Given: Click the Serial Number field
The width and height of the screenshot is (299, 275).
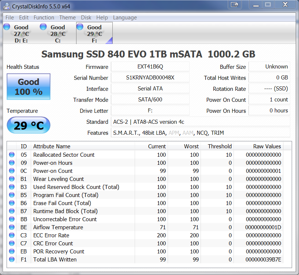Looking at the screenshot, I should tap(150, 78).
